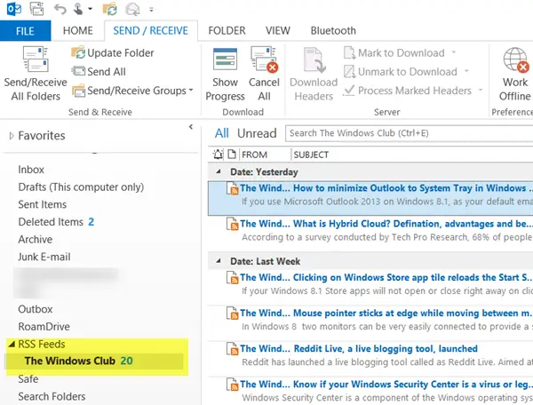533x405 pixels.
Task: Open the minimize Outlook to System Tray post
Action: [370, 198]
